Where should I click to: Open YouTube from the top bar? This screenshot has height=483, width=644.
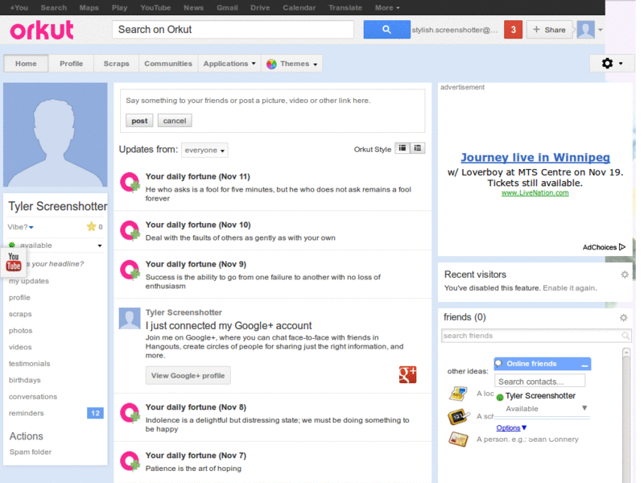[x=155, y=7]
